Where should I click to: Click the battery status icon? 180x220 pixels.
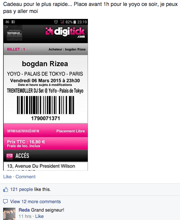pos(75,22)
